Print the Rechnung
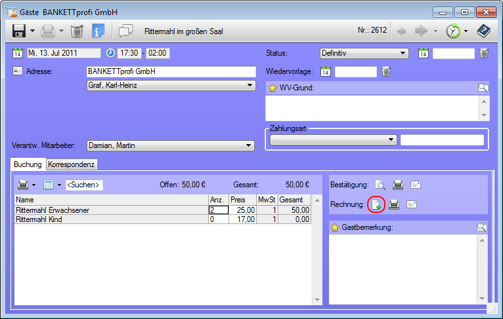The image size is (503, 319). (x=394, y=204)
